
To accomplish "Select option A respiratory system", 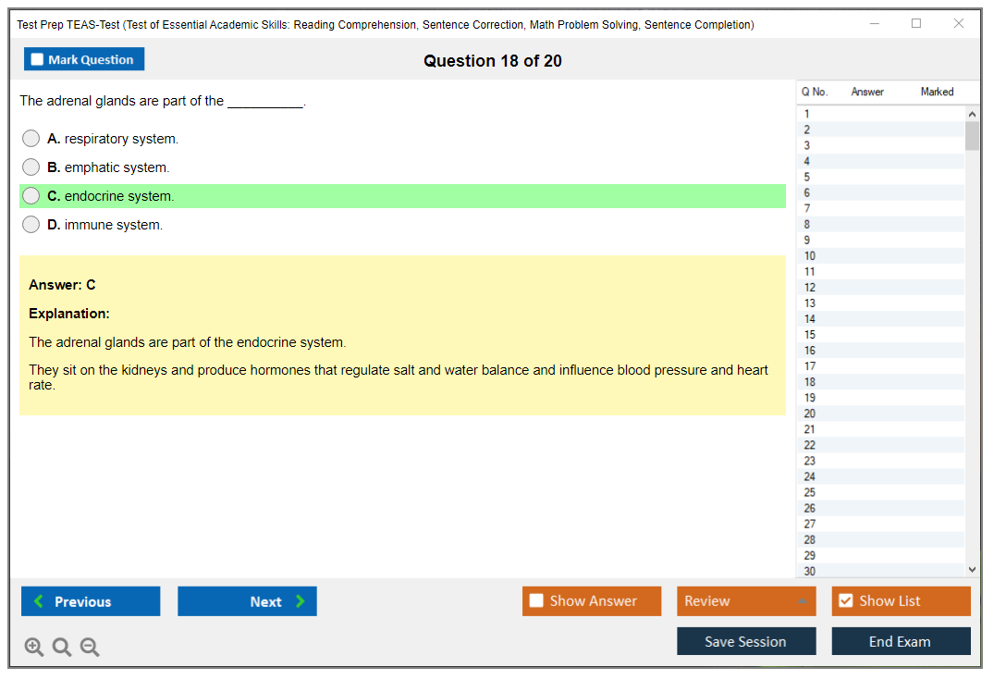I will pos(31,139).
